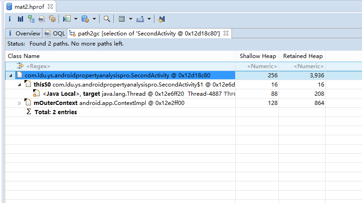This screenshot has height=203, width=362.
Task: Open the query browser dropdown arrow
Action: point(94,19)
